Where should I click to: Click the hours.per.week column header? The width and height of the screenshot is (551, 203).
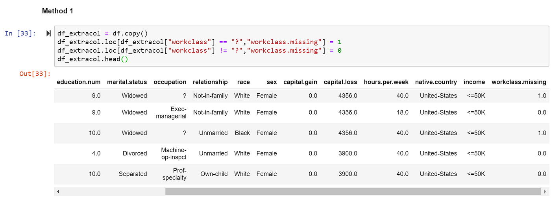coord(386,82)
